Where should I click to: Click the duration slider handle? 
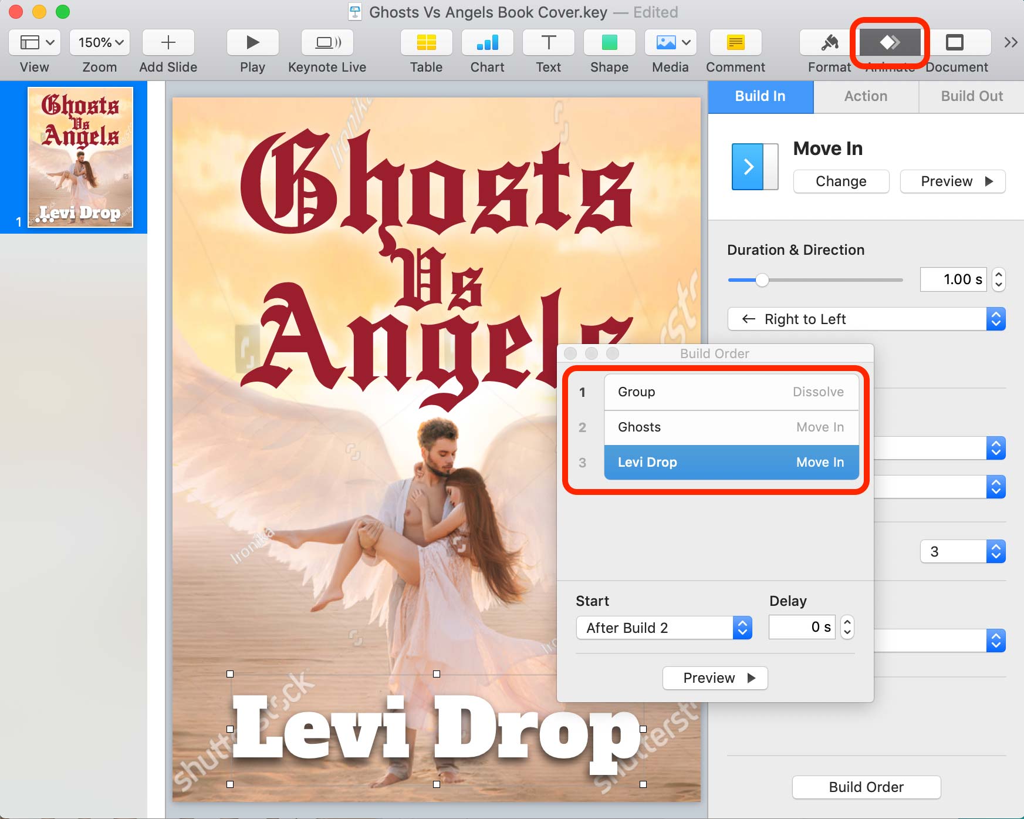point(762,280)
